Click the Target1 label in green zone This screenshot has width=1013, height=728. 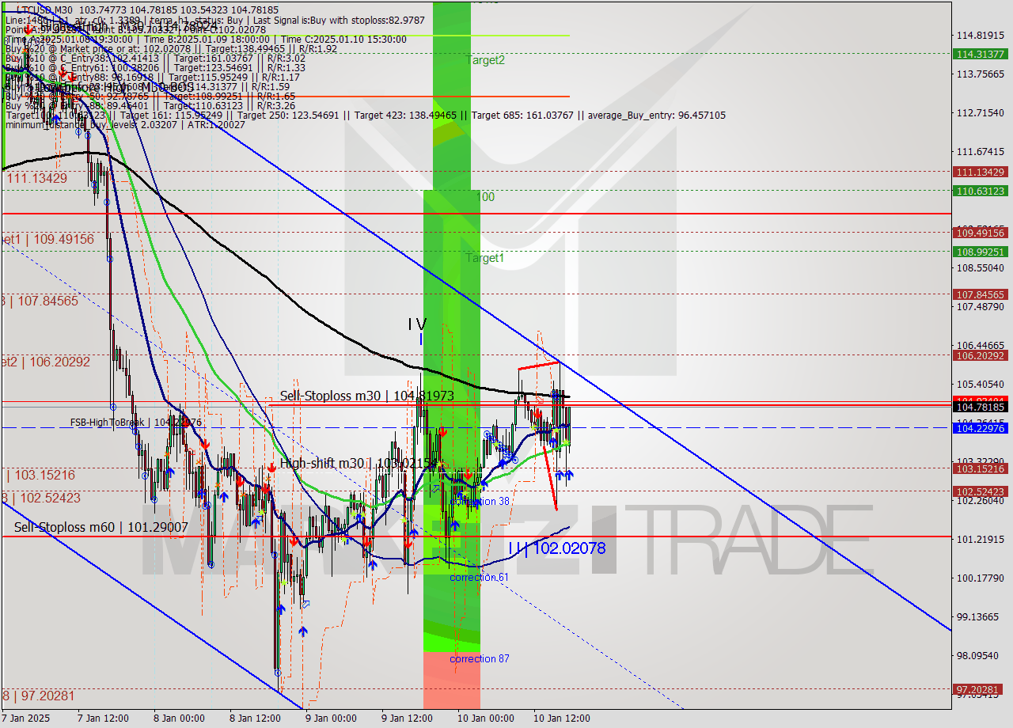pyautogui.click(x=484, y=258)
